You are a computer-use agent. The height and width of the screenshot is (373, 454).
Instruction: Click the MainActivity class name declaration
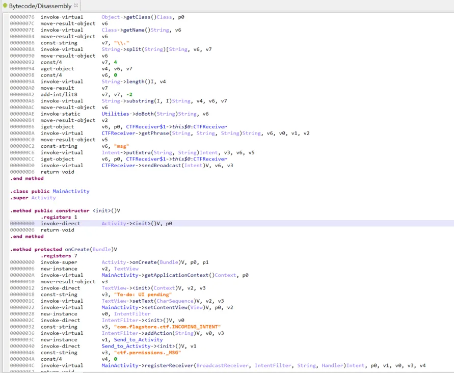click(71, 191)
